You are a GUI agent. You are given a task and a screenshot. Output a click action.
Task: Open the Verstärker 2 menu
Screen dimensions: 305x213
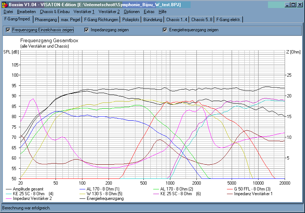(x=109, y=12)
